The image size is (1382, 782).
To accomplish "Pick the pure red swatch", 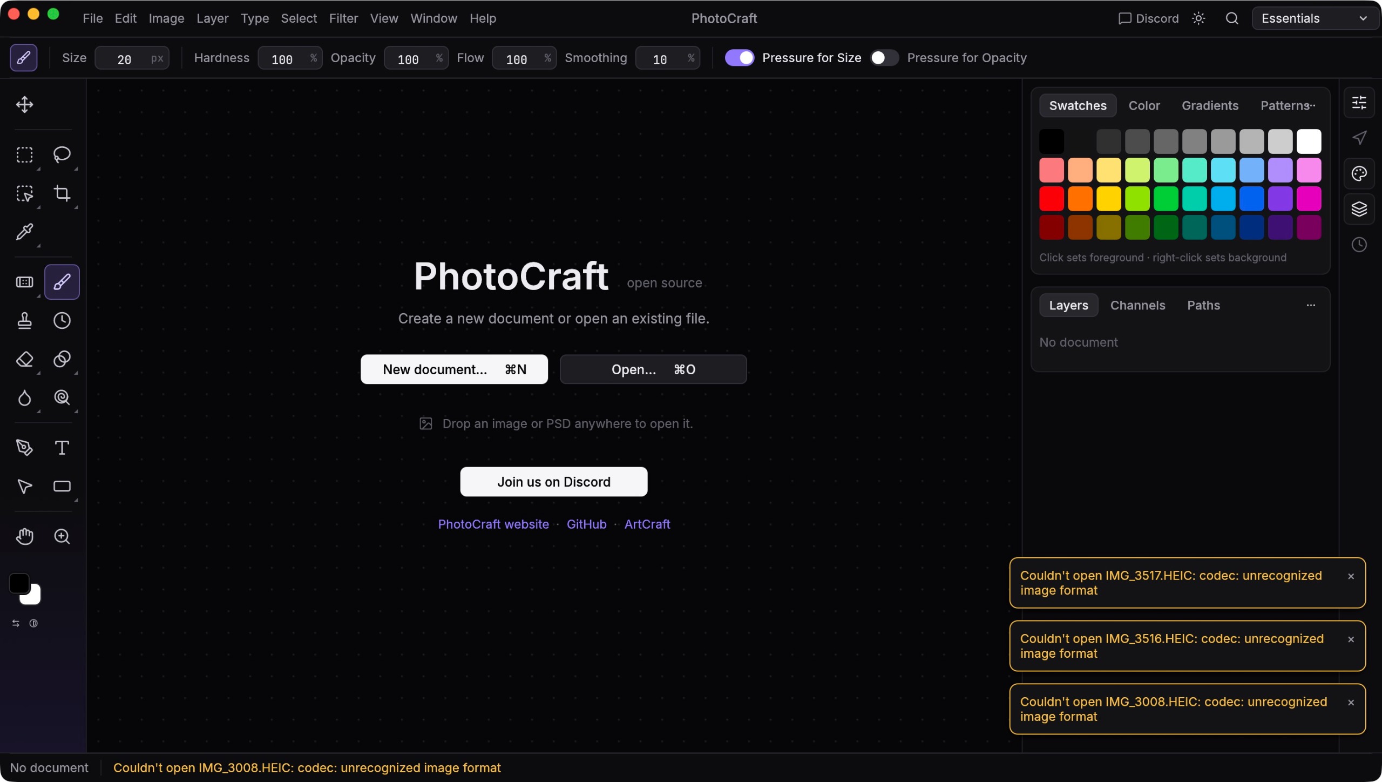I will pos(1052,199).
